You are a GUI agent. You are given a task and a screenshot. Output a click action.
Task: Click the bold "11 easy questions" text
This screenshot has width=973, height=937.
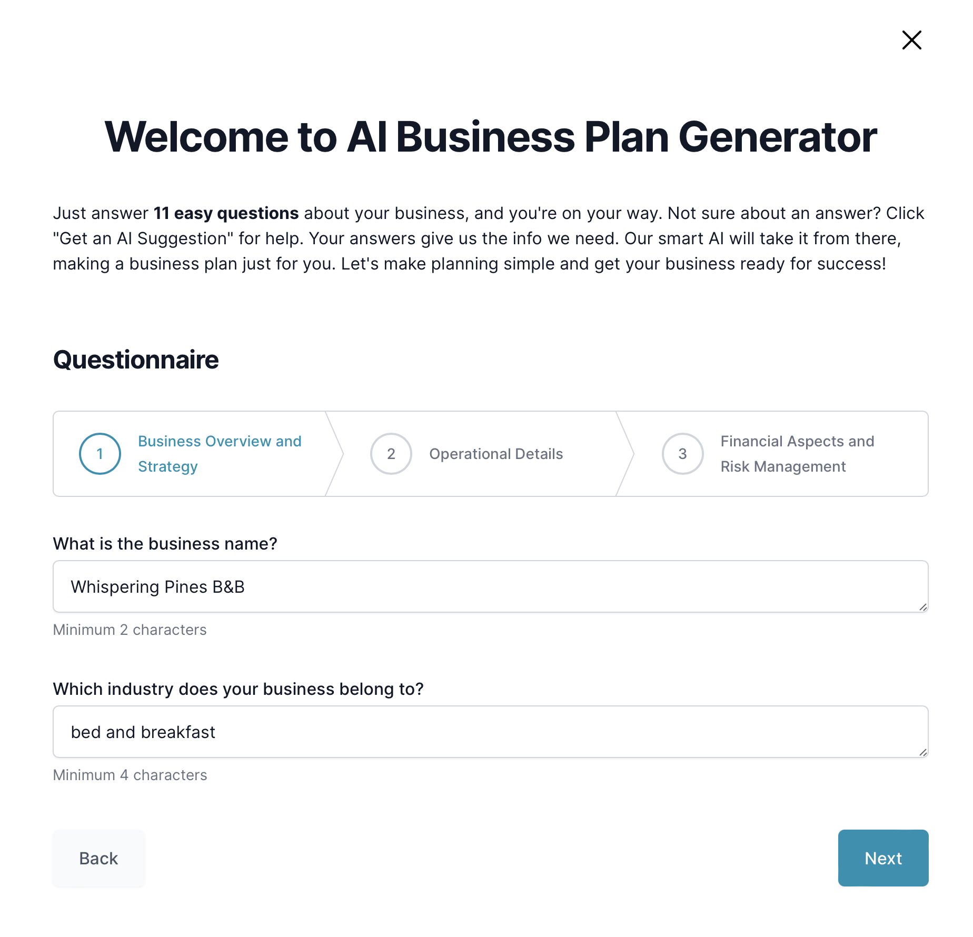coord(226,213)
